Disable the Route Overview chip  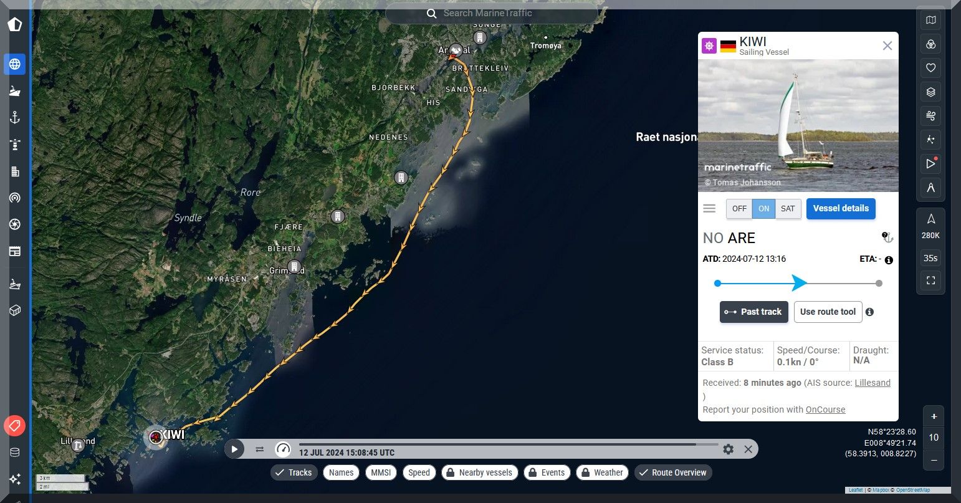coord(673,472)
